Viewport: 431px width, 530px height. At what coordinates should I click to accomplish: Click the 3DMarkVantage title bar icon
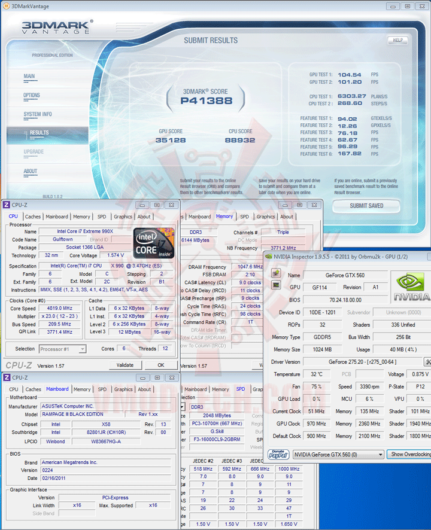(6, 6)
